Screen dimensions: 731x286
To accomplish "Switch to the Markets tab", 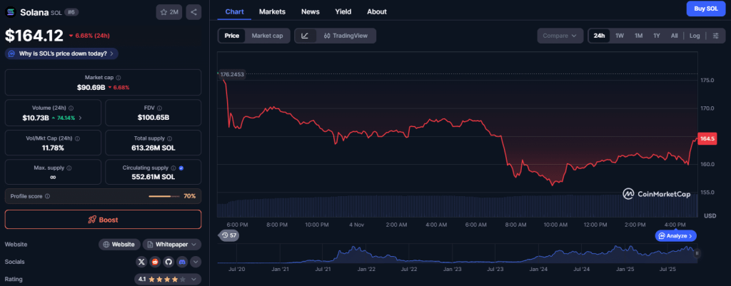I will pyautogui.click(x=272, y=12).
